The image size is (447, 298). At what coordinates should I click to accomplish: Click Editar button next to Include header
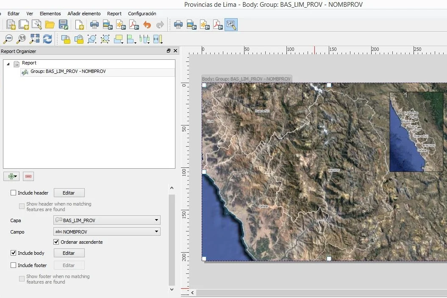point(69,193)
